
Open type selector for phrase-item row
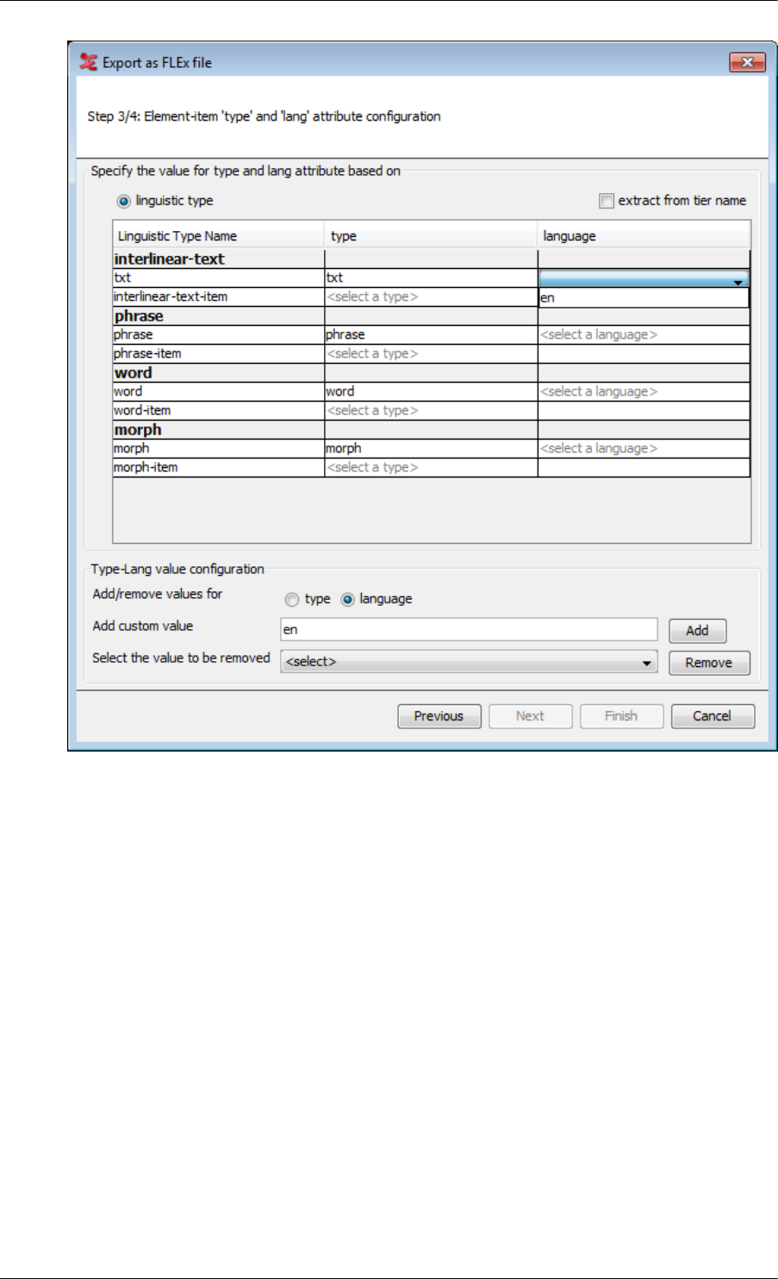click(x=431, y=353)
